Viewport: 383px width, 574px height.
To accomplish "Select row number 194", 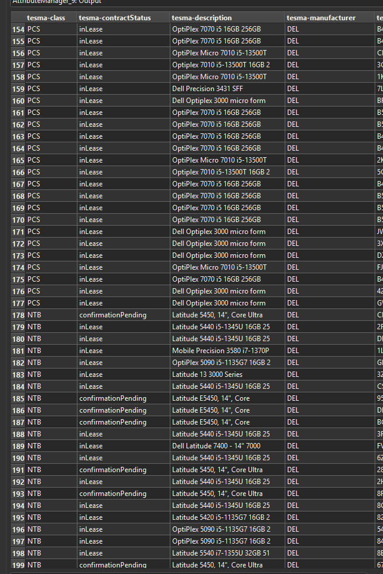I will [x=18, y=506].
